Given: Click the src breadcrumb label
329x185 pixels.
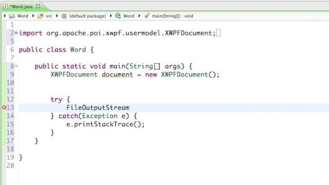Looking at the screenshot, I should (49, 16).
